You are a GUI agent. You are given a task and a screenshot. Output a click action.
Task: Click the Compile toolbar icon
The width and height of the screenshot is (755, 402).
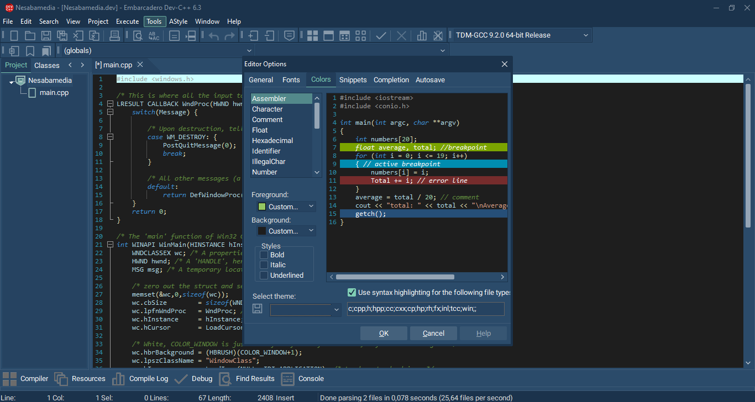[x=312, y=35]
